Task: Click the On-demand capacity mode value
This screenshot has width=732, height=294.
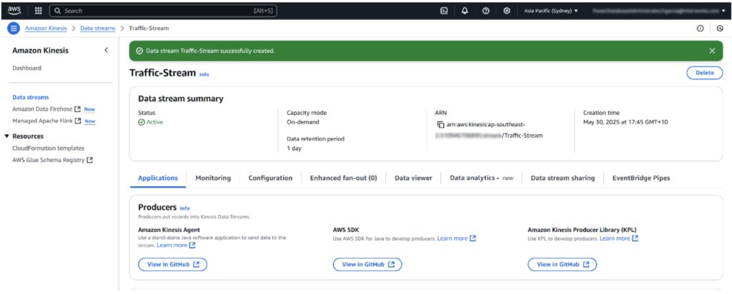Action: pyautogui.click(x=303, y=122)
